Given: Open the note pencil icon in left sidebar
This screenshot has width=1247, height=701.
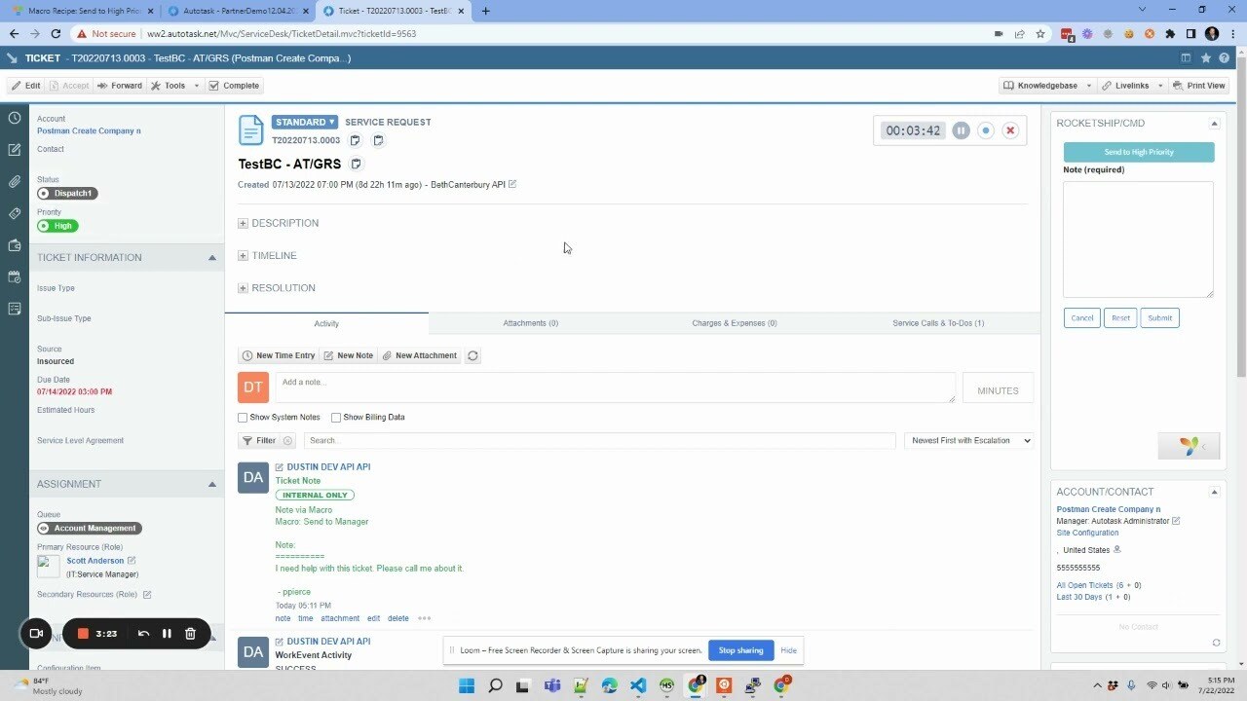Looking at the screenshot, I should (x=14, y=150).
